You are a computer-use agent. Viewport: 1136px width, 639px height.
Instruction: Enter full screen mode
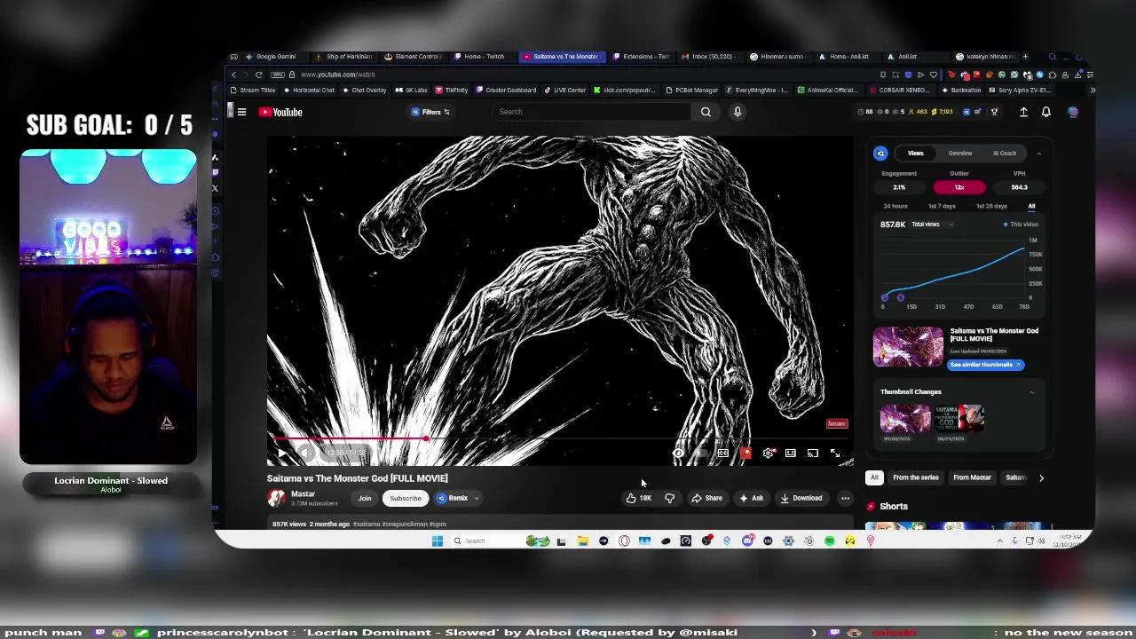pyautogui.click(x=835, y=454)
